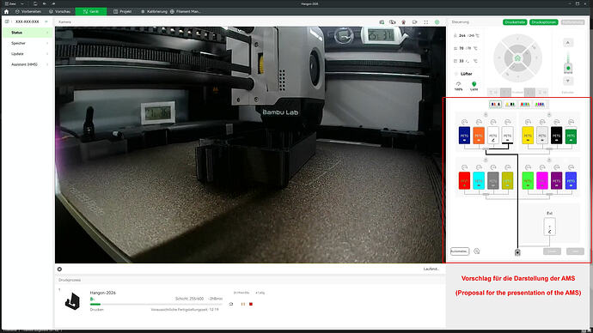Image resolution: width=593 pixels, height=333 pixels.
Task: Click the first icon in the Kamera header
Action: click(382, 22)
